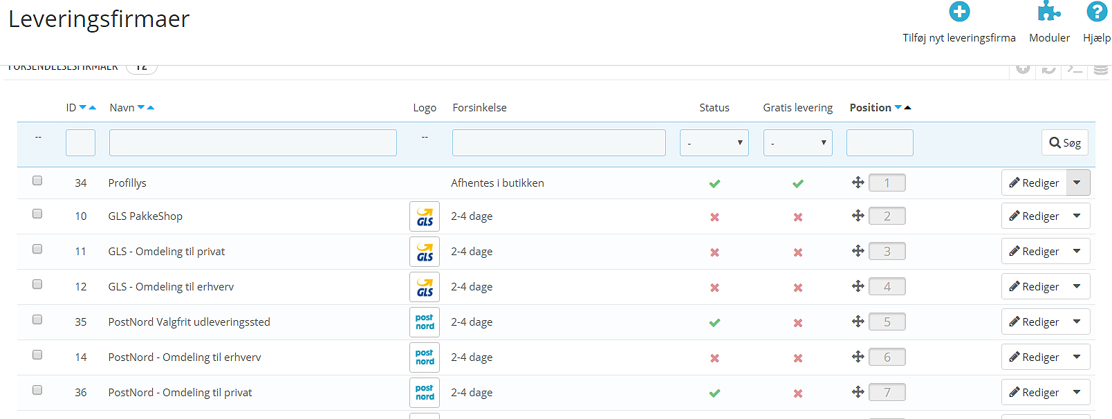Sort Navn column ascending
Image resolution: width=1112 pixels, height=419 pixels.
pos(151,108)
